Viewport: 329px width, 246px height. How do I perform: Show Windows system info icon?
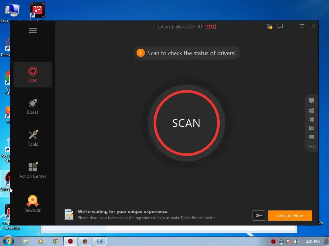(312, 111)
